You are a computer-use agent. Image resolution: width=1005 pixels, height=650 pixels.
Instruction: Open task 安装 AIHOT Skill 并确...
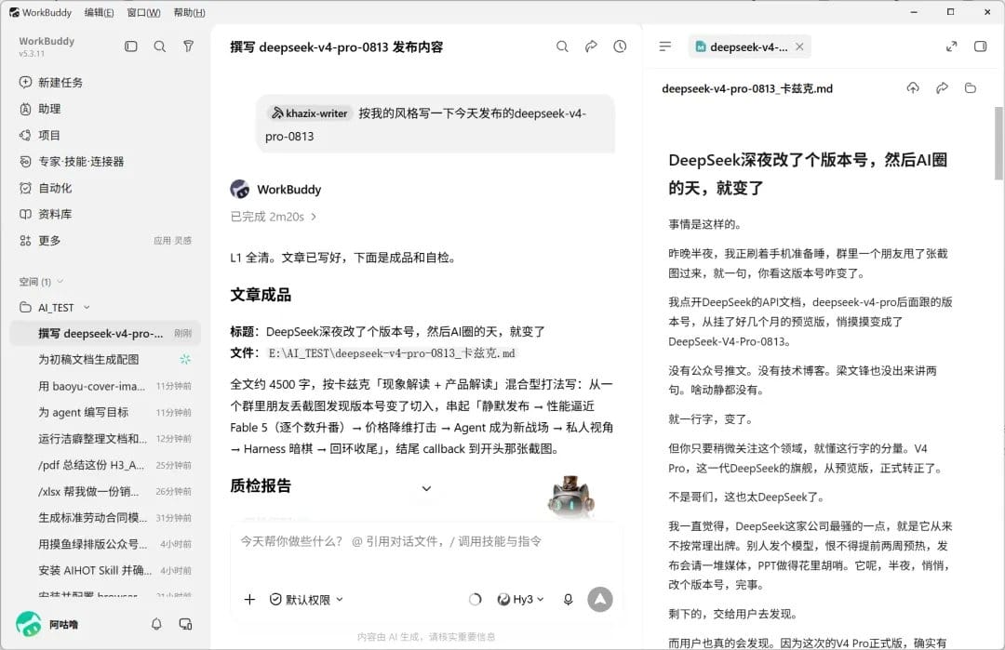pos(106,570)
